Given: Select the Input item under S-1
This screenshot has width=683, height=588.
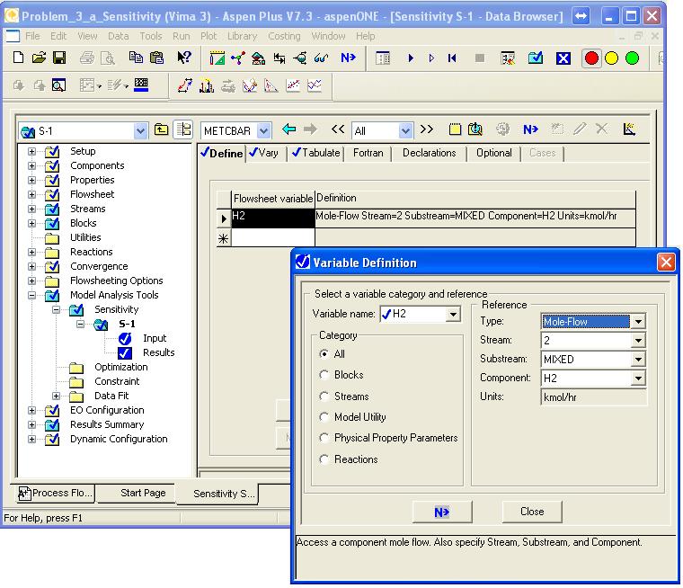Looking at the screenshot, I should 155,338.
